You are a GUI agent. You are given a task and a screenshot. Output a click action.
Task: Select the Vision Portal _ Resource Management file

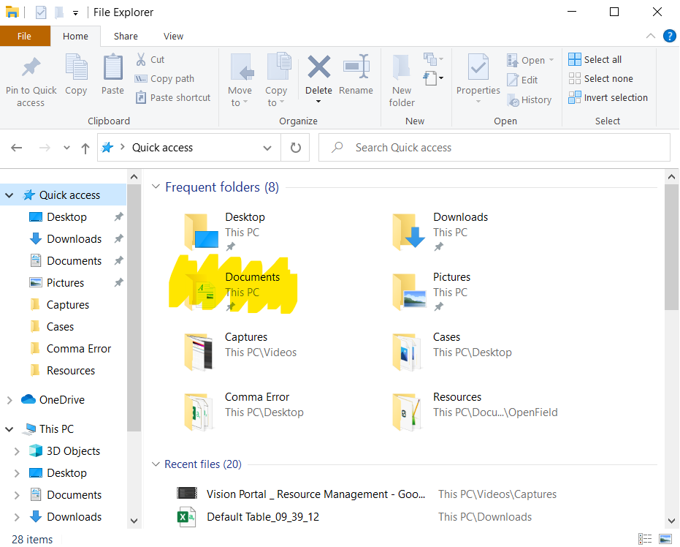point(316,494)
